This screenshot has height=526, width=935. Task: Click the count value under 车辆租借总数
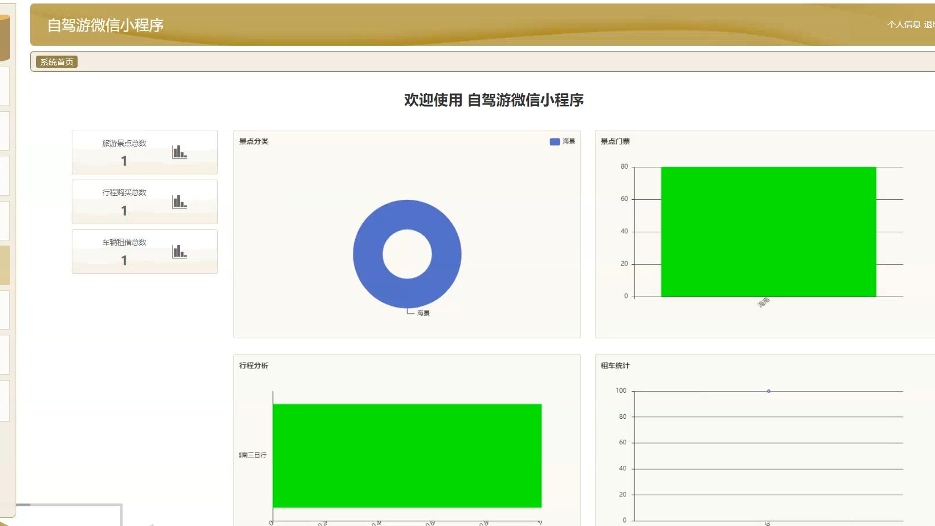point(124,261)
